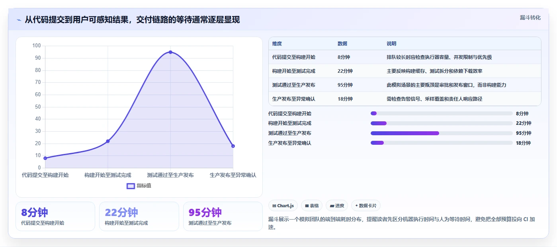This screenshot has width=557, height=247.
Task: Click the description starting 此模拟场景的主要瓶颈
Action: click(446, 85)
